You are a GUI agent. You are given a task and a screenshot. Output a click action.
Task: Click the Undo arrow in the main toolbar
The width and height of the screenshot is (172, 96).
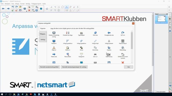click(13, 7)
